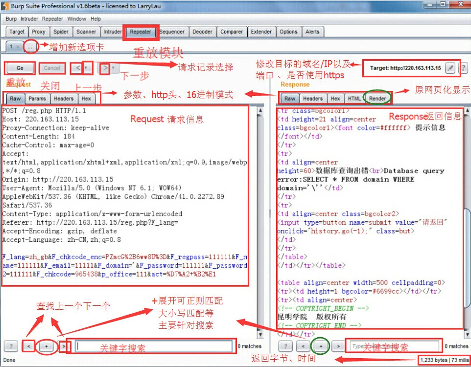
Task: Show the response HTML view
Action: (354, 98)
